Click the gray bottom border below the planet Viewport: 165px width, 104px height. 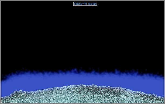82,103
